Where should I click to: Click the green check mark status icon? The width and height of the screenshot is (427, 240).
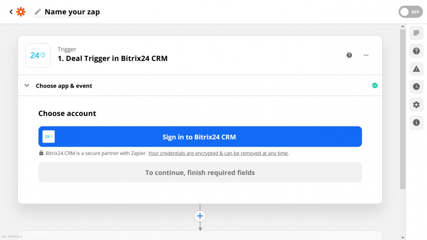coord(375,86)
